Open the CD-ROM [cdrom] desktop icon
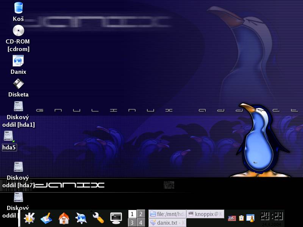 [18, 31]
